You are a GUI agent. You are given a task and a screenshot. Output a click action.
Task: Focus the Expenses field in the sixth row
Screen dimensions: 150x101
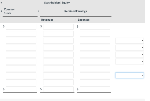[95, 62]
